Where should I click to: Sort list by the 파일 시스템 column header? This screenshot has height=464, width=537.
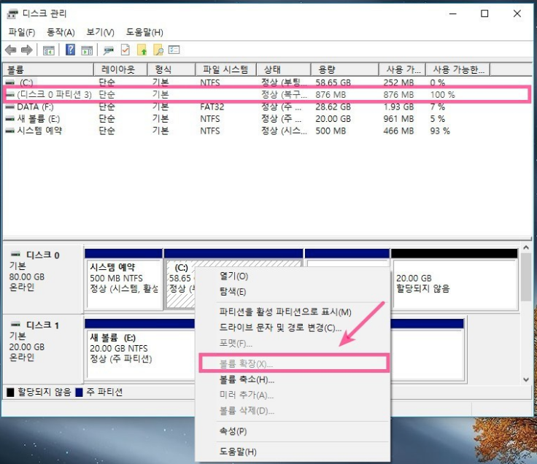225,70
